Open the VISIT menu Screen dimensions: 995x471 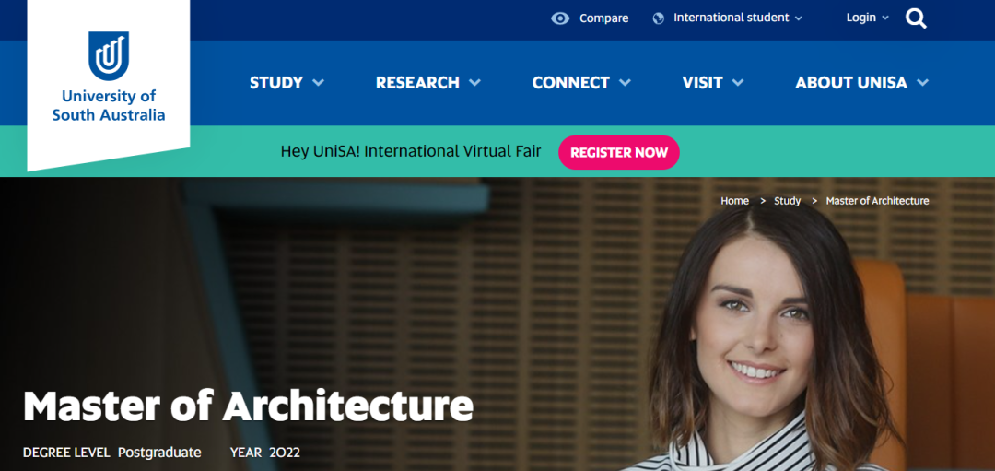click(x=712, y=83)
